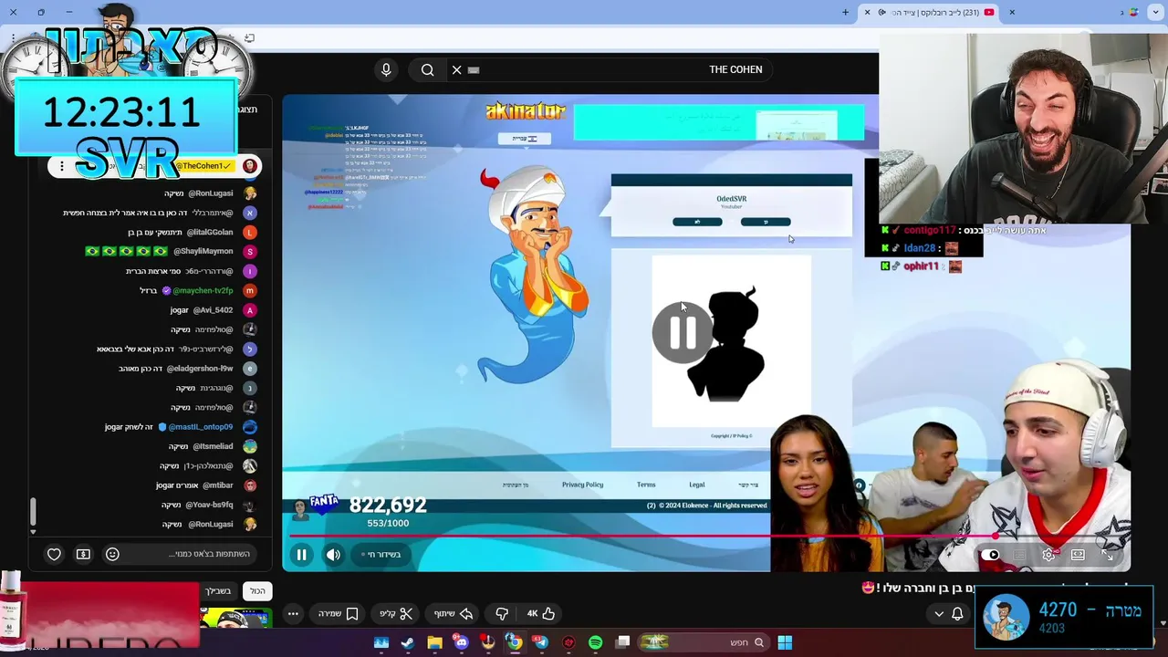The image size is (1168, 657).
Task: Like the video showing 4K likes
Action: (539, 614)
